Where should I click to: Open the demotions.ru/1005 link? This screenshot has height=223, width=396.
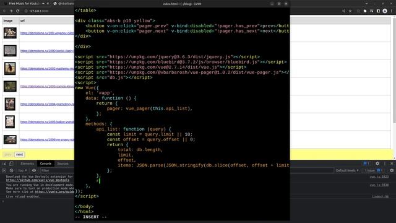click(47, 122)
